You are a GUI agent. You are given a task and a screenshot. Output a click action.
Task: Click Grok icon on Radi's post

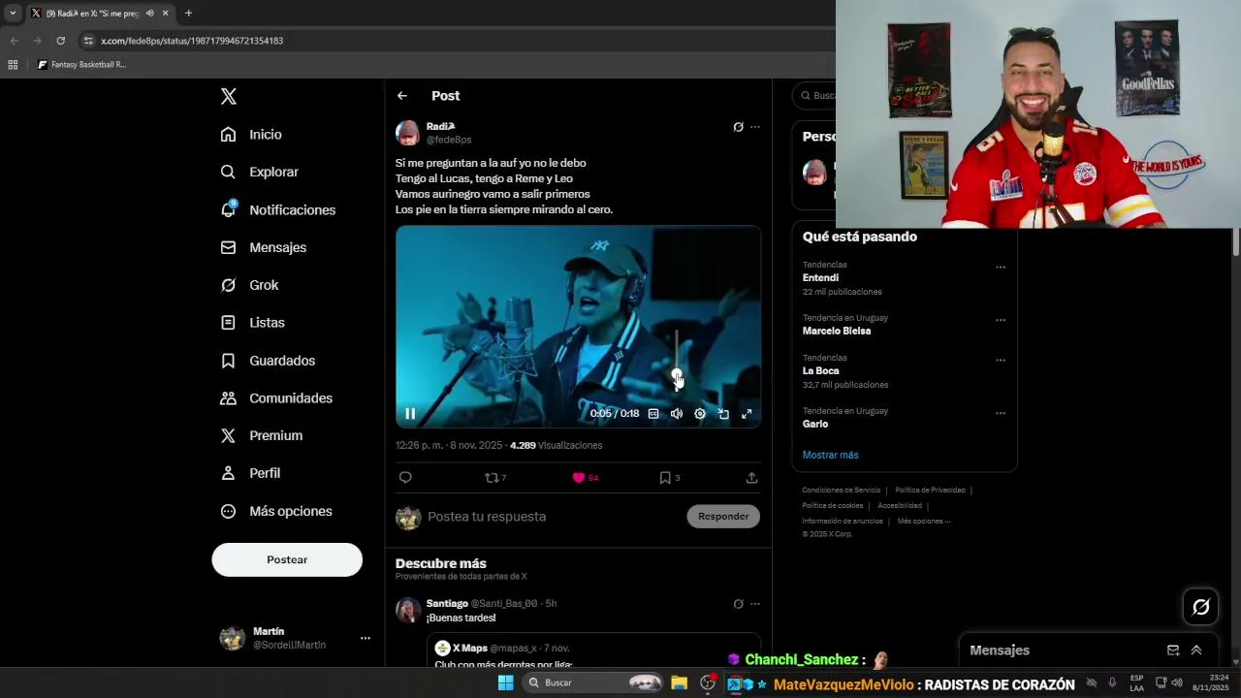point(738,127)
